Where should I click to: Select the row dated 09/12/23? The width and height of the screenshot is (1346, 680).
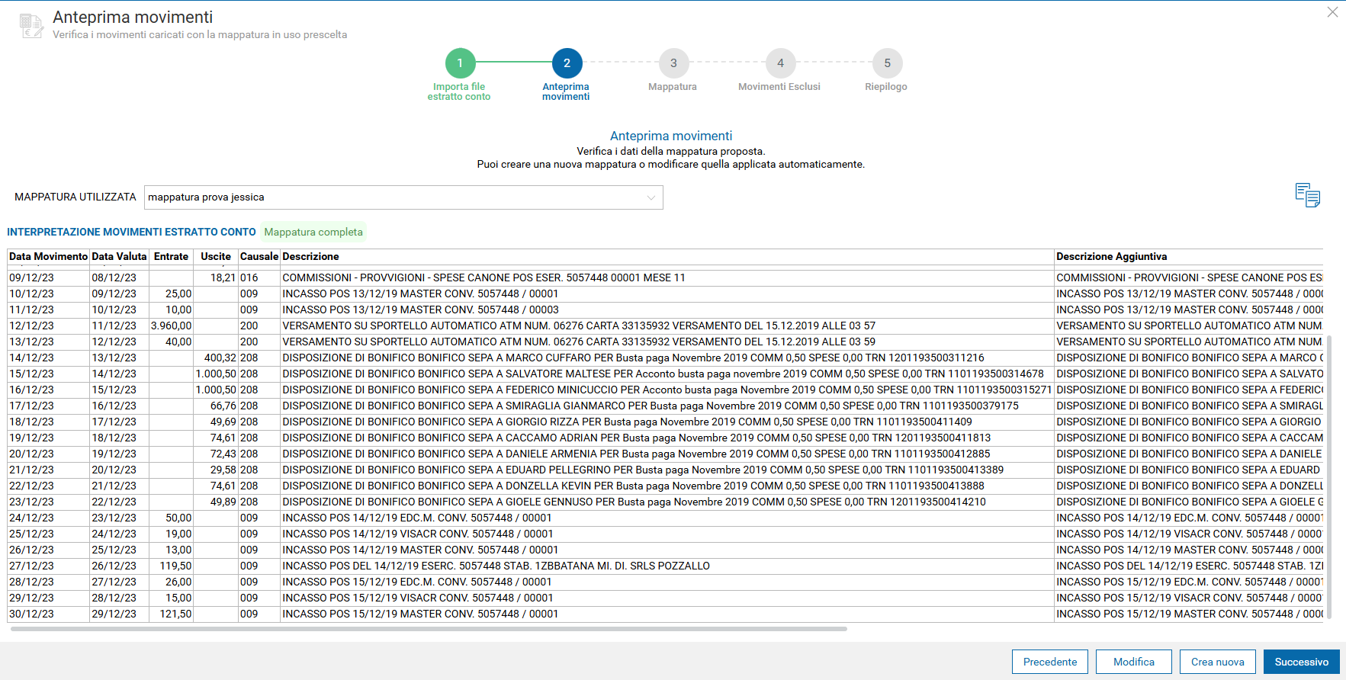tap(665, 277)
